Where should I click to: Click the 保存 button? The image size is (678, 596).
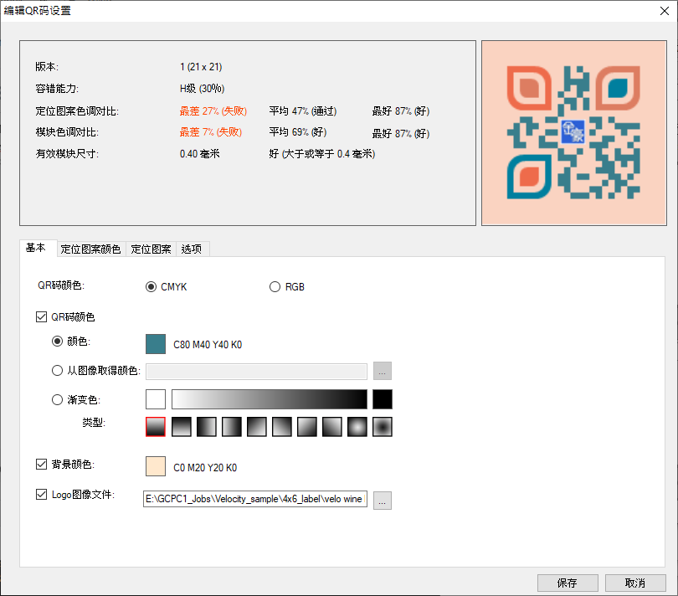568,583
